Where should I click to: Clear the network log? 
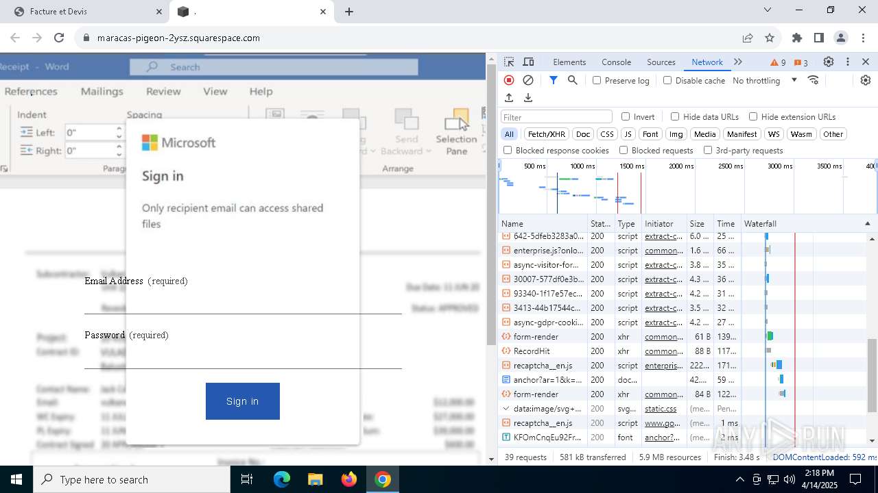(528, 80)
